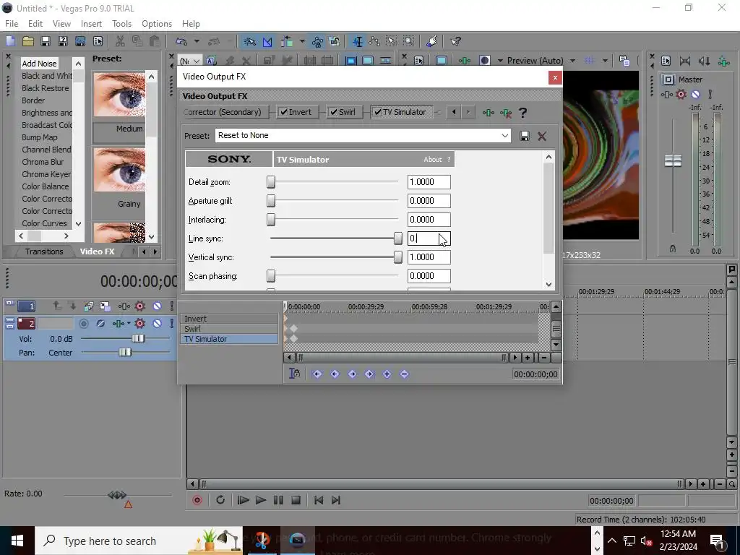Toggle loop playback button
Viewport: 740px width, 555px height.
(220, 500)
